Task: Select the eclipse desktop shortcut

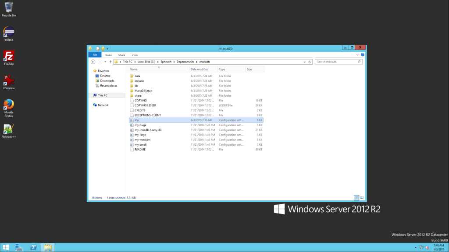Action: pyautogui.click(x=9, y=34)
